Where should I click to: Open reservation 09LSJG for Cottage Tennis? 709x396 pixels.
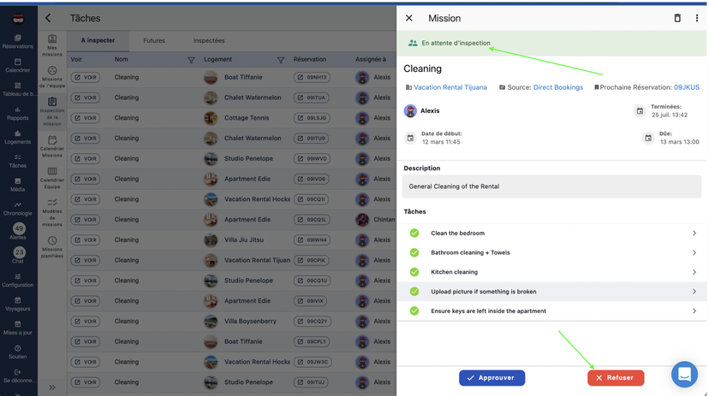[x=312, y=118]
